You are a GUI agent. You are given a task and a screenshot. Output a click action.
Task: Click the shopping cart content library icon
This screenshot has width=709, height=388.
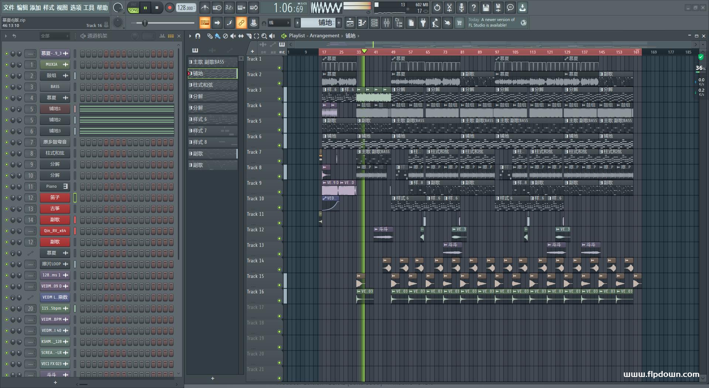click(459, 23)
